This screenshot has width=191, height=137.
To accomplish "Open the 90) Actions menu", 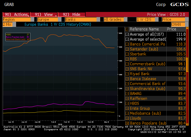I will (16, 15).
